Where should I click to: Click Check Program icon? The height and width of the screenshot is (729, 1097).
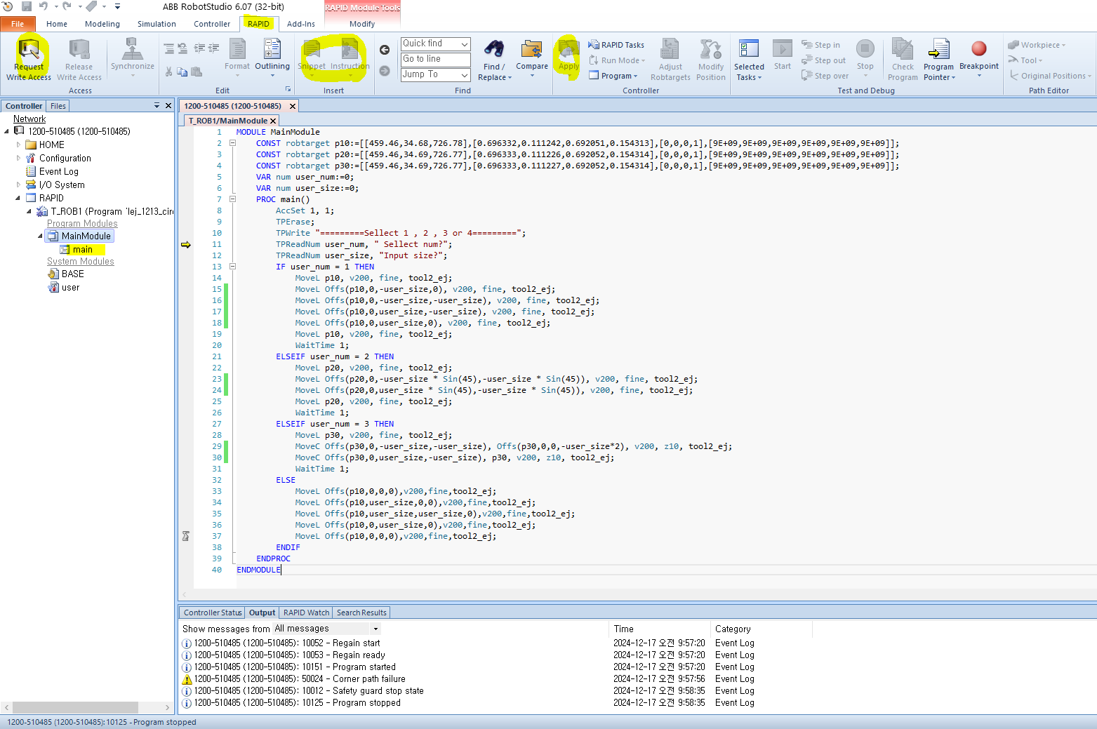(x=903, y=50)
